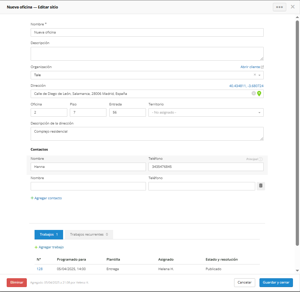
Task: Add a job via Agregar trabajo
Action: tap(51, 247)
